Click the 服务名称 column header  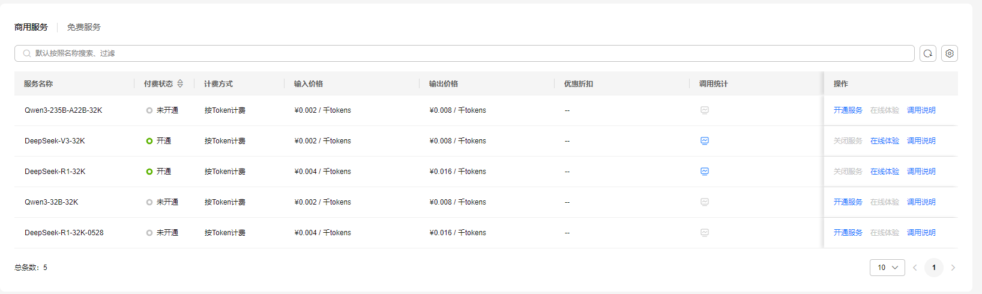point(38,84)
